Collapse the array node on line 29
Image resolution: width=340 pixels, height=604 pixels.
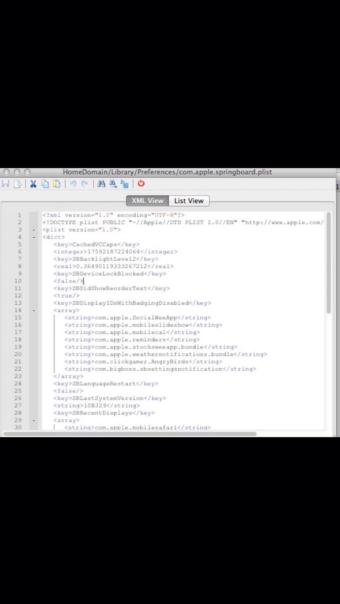[34, 420]
